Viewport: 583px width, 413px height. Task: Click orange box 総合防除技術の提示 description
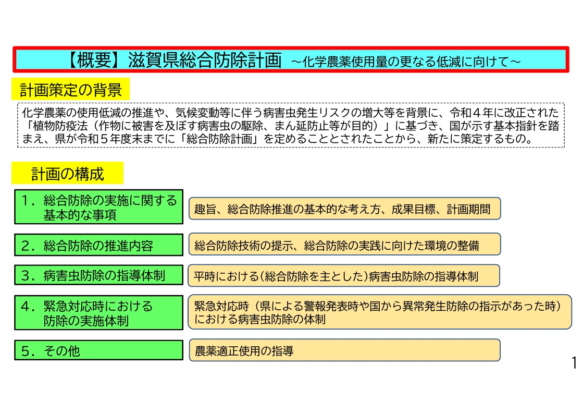coord(344,245)
